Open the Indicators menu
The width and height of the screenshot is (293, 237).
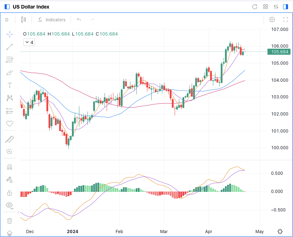[52, 20]
